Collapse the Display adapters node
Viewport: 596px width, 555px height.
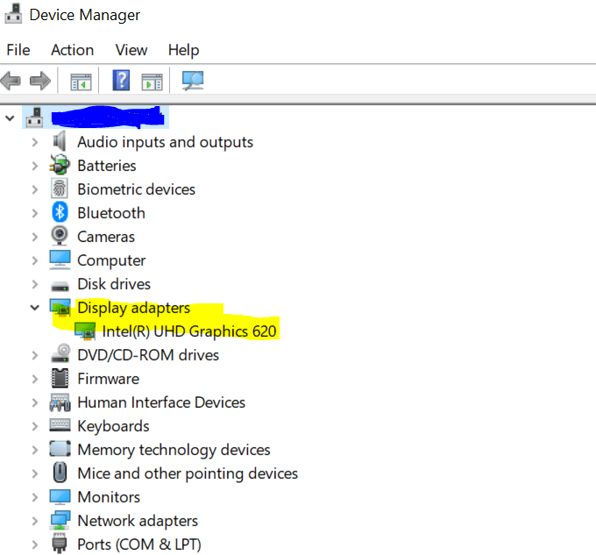pos(34,308)
